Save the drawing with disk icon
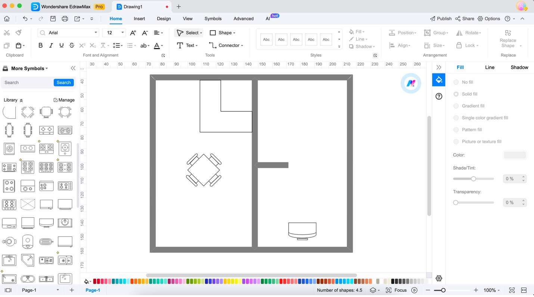 tap(53, 19)
